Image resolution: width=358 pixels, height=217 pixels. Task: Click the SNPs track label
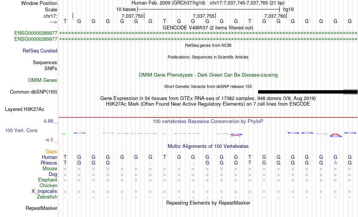[x=51, y=68]
